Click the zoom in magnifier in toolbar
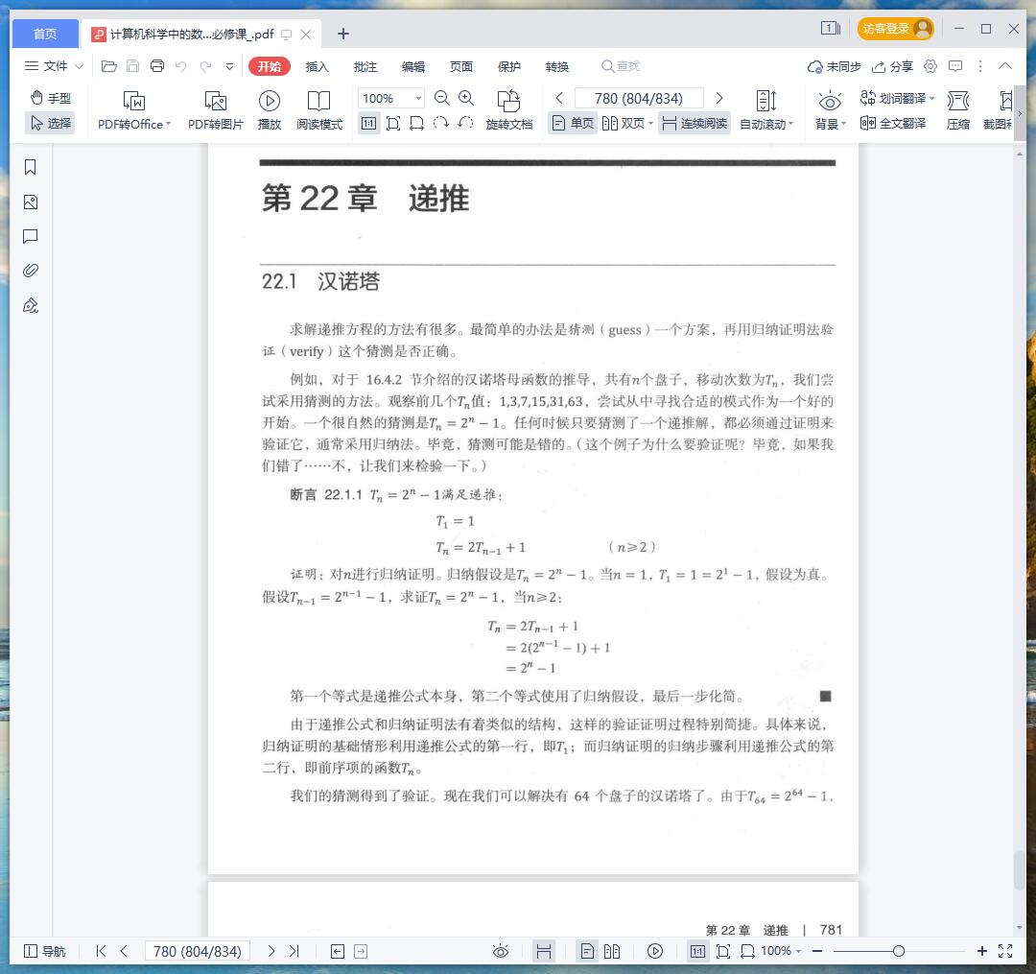This screenshot has width=1036, height=974. click(466, 99)
